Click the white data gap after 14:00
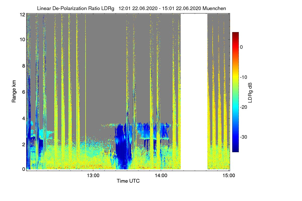 click(x=194, y=92)
